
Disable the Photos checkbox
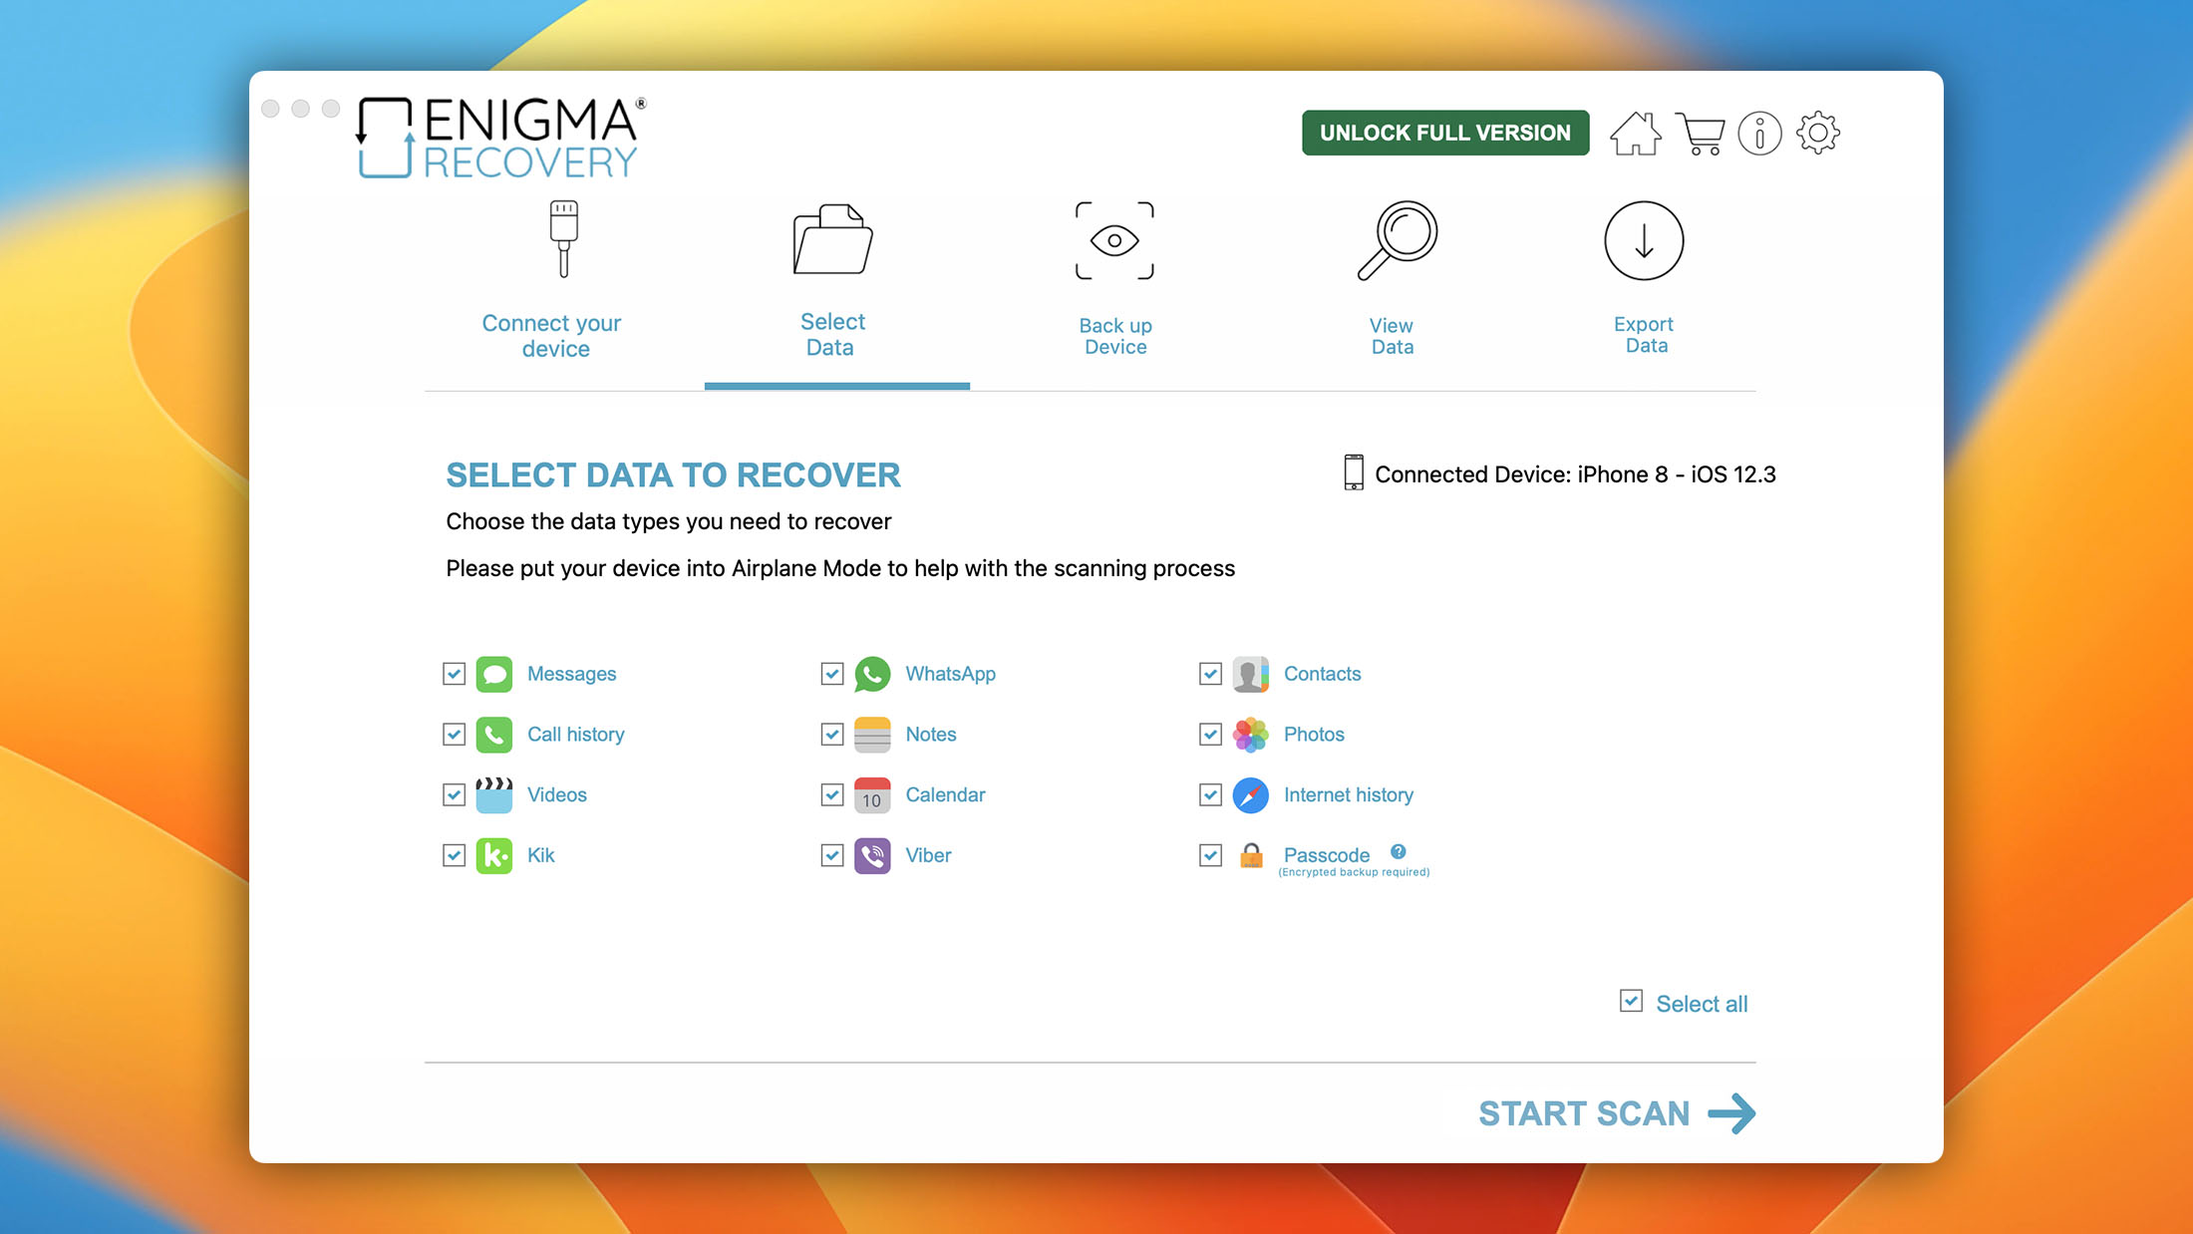1210,735
